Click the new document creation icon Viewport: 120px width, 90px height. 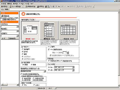[26, 6]
